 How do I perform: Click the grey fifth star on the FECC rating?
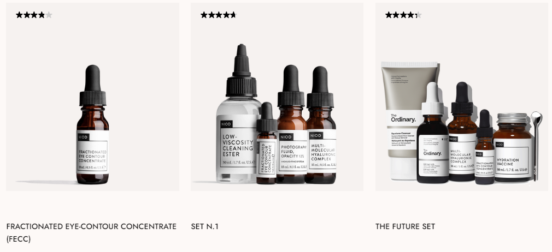tap(49, 15)
